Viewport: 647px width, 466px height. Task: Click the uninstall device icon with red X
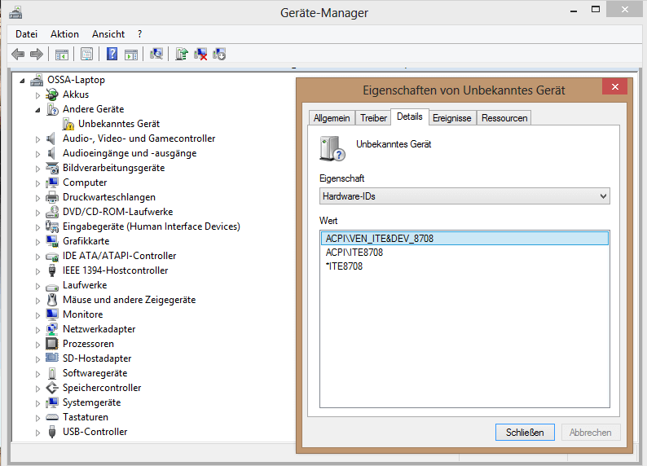tap(200, 54)
